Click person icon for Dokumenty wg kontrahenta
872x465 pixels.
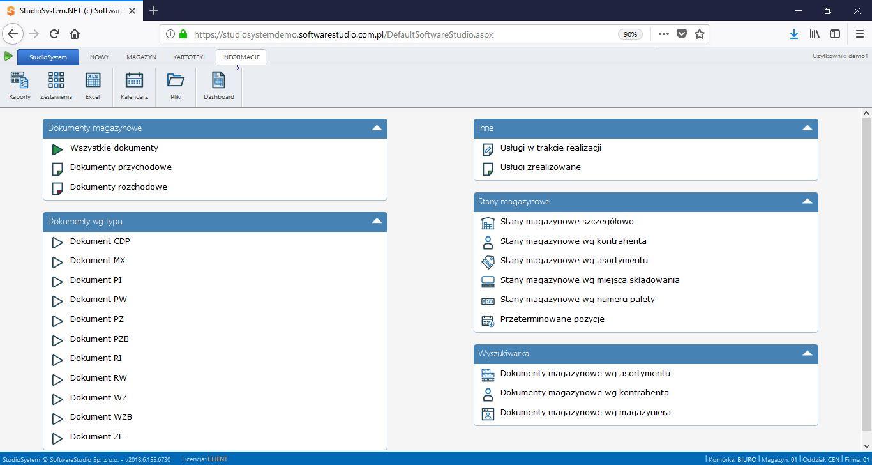pyautogui.click(x=488, y=394)
